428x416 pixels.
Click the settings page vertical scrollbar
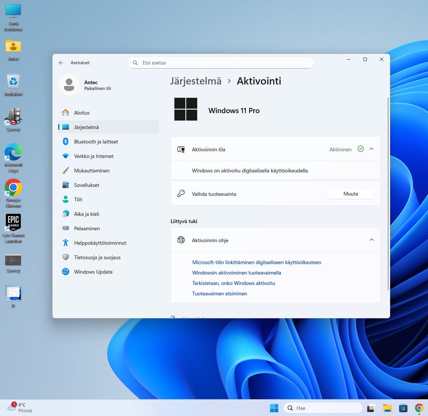pyautogui.click(x=388, y=192)
